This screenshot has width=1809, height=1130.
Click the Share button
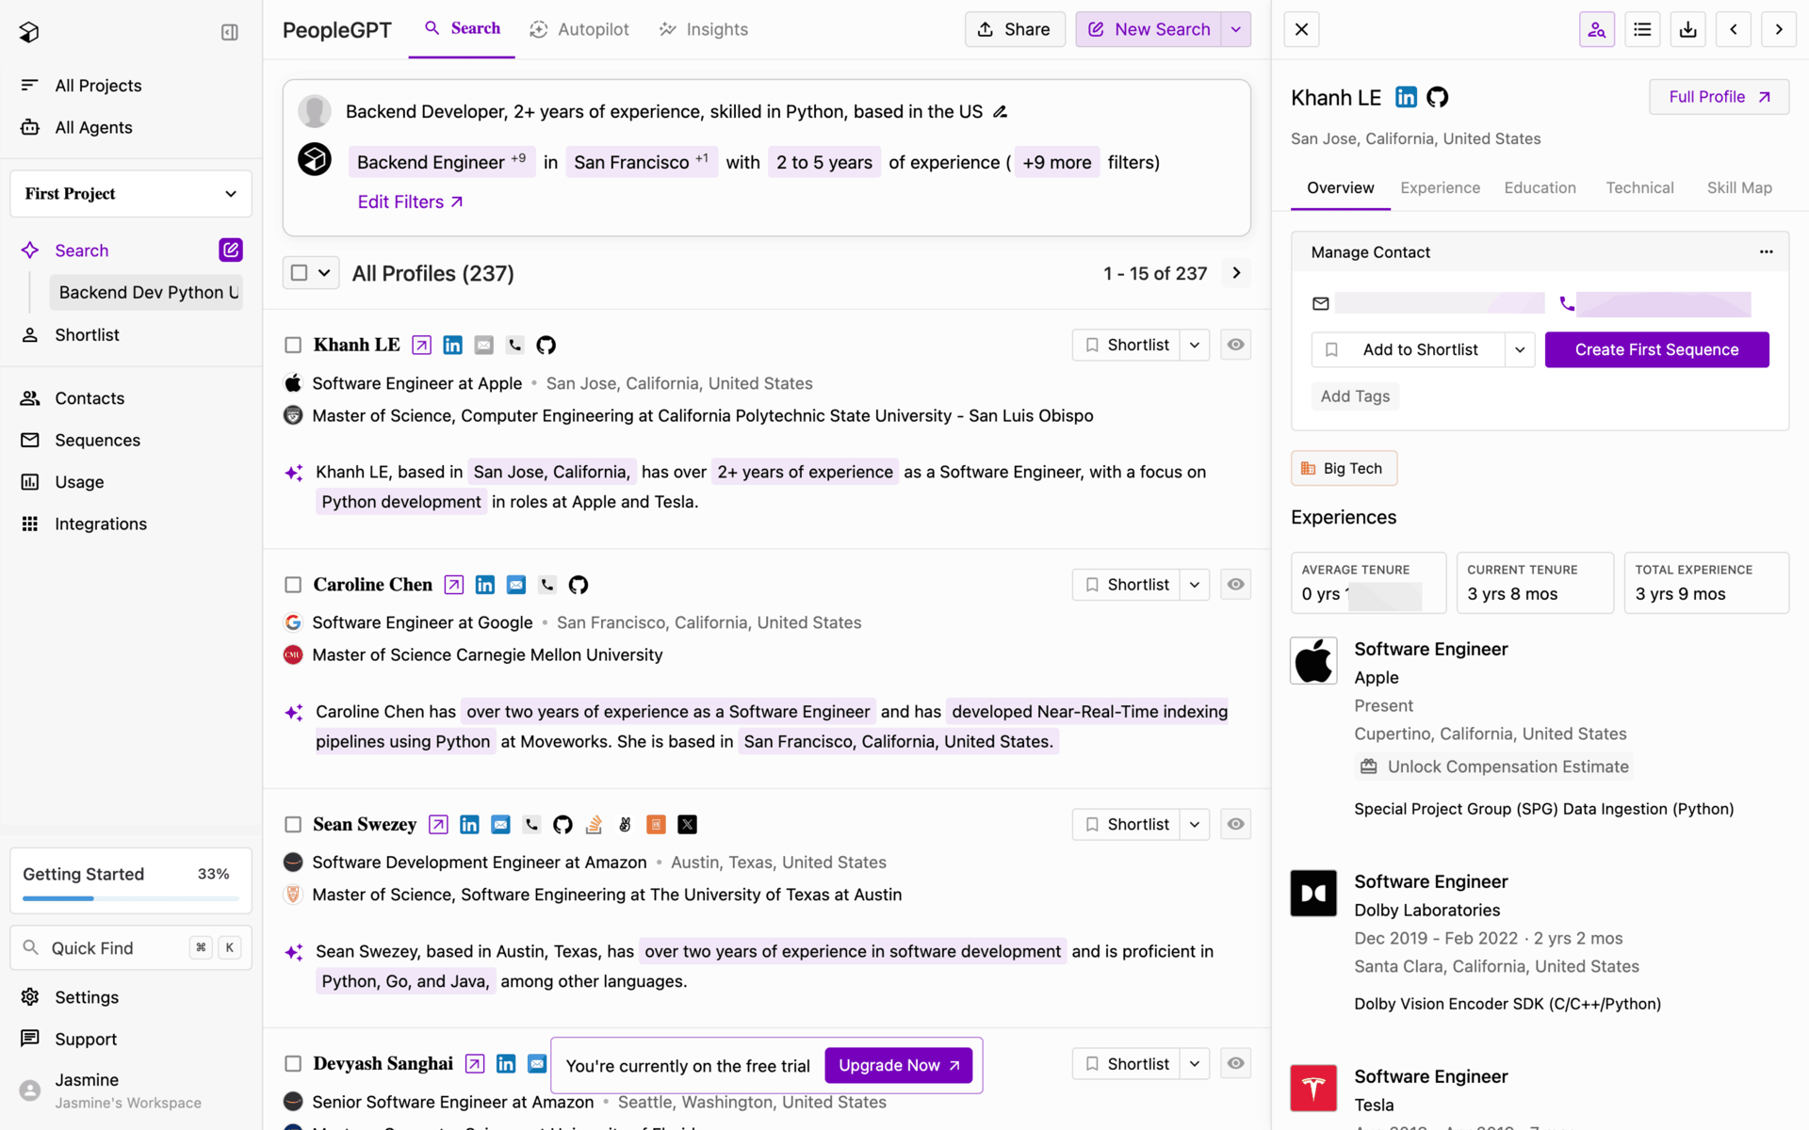pos(1015,29)
